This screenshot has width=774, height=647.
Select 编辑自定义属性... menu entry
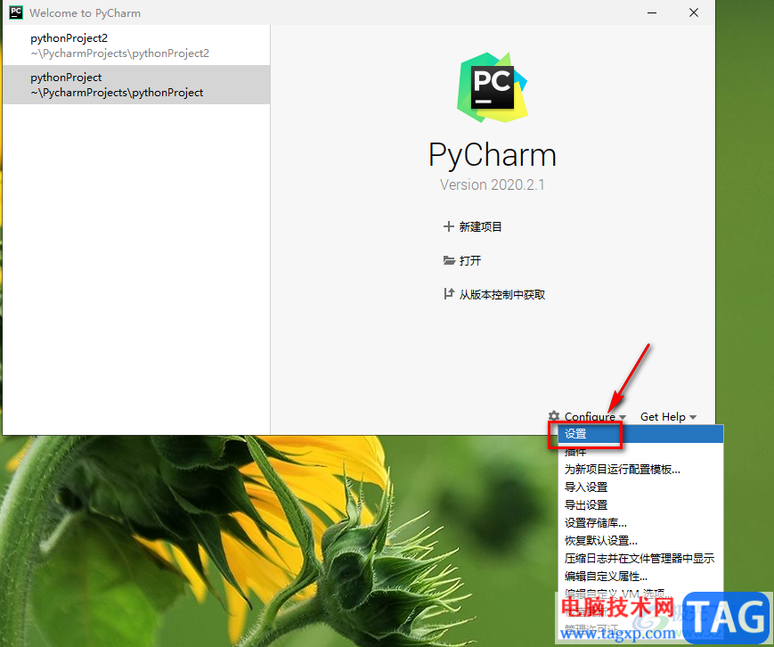point(640,576)
